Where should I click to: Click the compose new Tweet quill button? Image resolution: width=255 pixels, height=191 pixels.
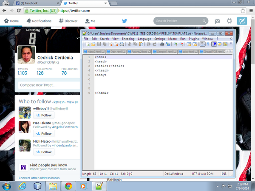(242, 21)
